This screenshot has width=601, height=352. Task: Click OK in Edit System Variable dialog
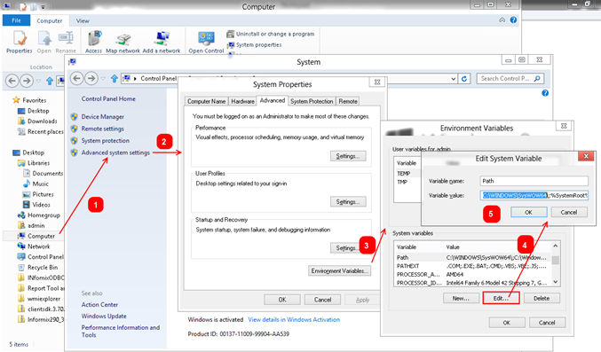(528, 212)
